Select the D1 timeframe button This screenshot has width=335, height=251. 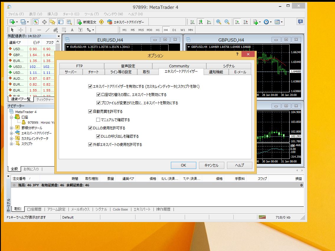[x=174, y=30]
